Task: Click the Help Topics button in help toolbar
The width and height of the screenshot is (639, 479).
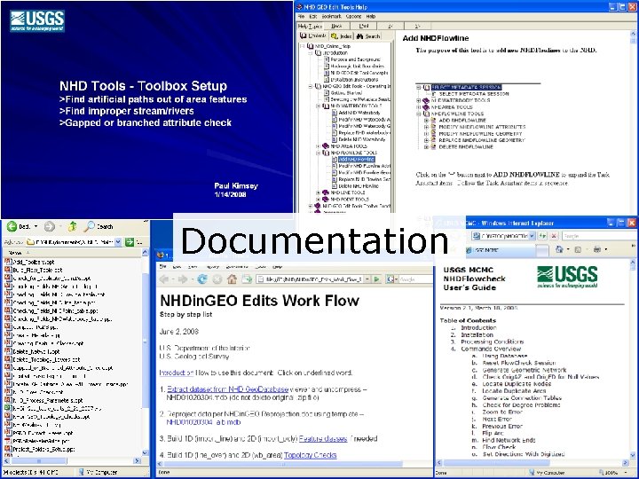Action: point(310,26)
